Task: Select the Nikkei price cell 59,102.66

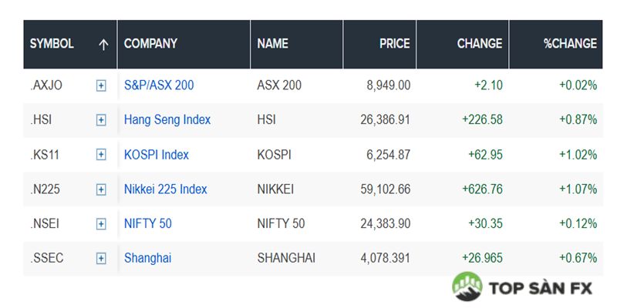Action: [384, 189]
